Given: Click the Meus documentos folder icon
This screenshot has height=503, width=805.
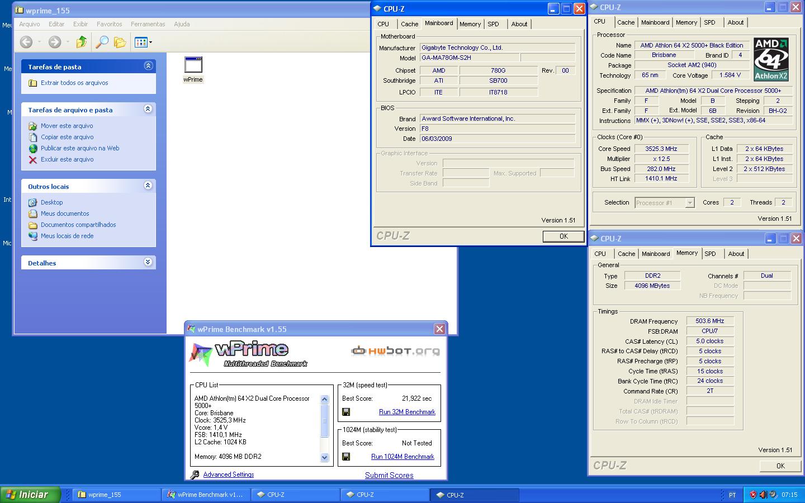Looking at the screenshot, I should [x=33, y=213].
